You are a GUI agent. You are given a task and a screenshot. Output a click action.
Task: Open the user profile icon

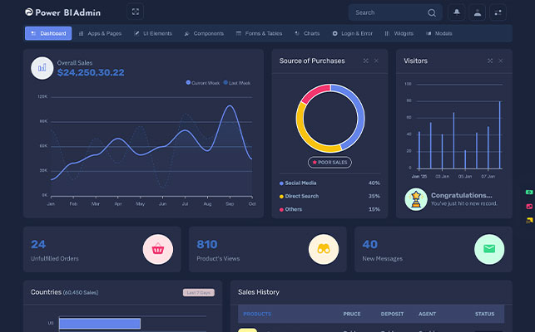[x=477, y=12]
